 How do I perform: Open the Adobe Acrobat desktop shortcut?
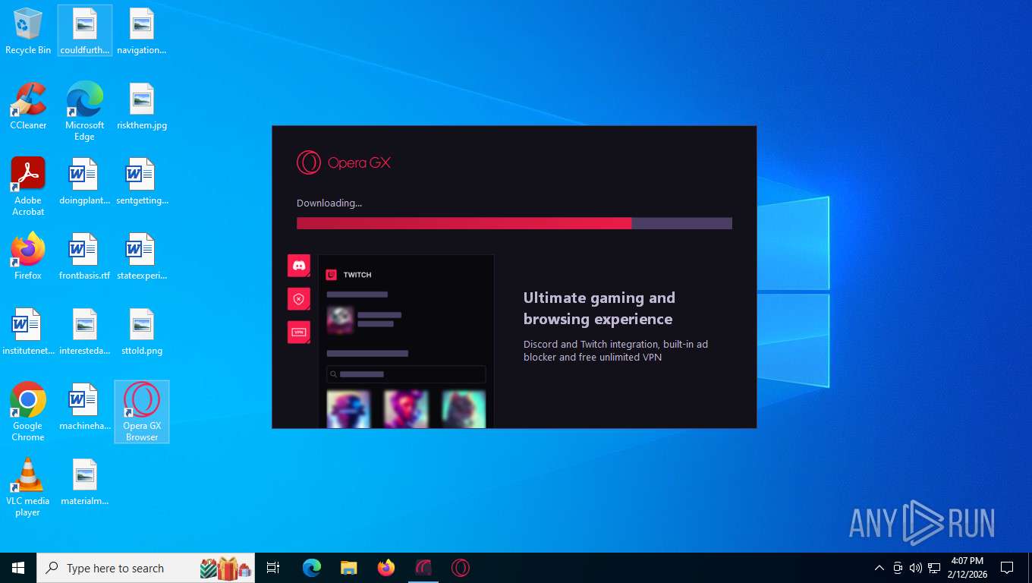pyautogui.click(x=28, y=186)
